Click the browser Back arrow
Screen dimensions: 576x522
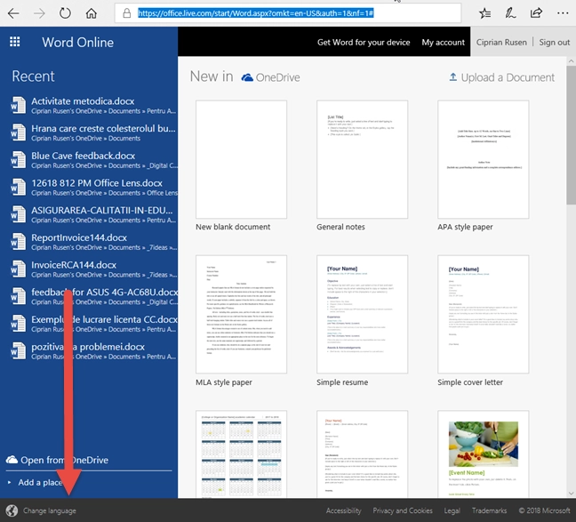13,13
